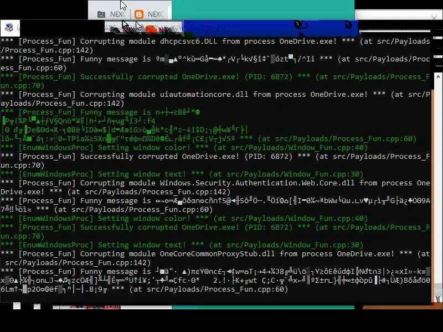This screenshot has height=332, width=443.
Task: Click the sad-face folder icon in the first tab
Action: (101, 14)
